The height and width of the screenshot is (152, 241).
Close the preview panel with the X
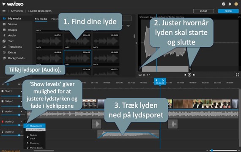click(239, 17)
